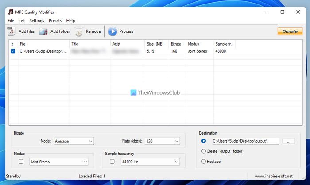Click the Donate button
310x185 pixels.
(x=290, y=31)
